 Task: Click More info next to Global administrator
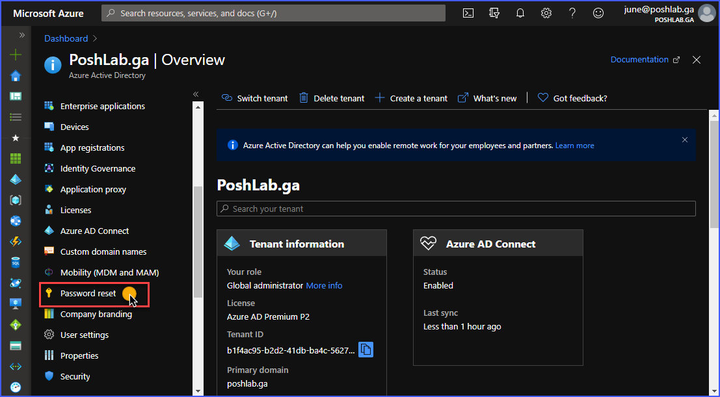tap(324, 285)
